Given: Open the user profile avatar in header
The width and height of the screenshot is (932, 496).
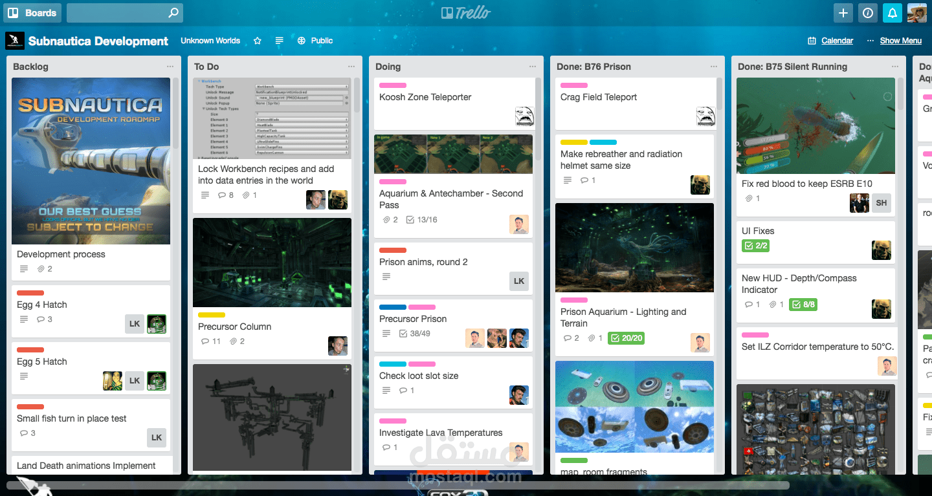Looking at the screenshot, I should click(917, 13).
